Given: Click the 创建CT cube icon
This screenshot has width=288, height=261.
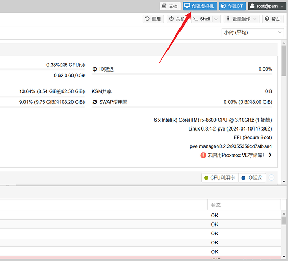Looking at the screenshot, I should pos(223,6).
